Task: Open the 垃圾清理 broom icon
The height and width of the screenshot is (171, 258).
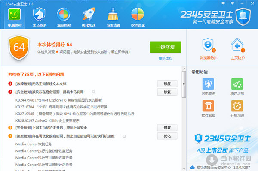Action: (x=113, y=17)
